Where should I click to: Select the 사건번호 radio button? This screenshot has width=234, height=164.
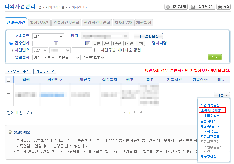pos(11,50)
